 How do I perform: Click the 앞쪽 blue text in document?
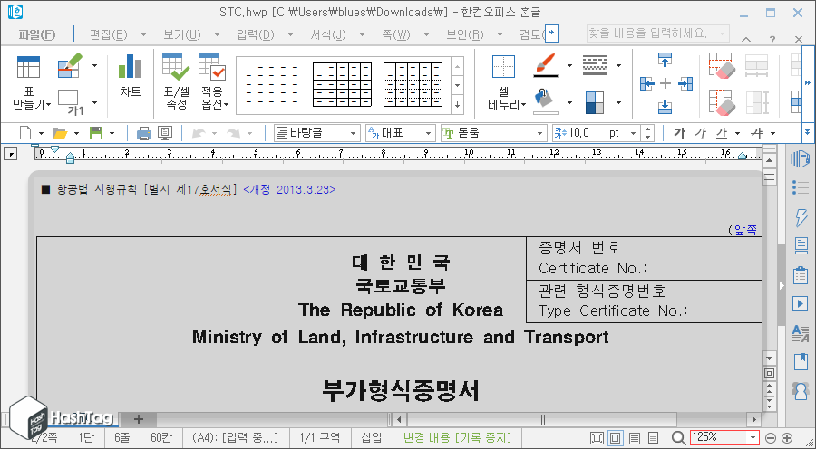coord(745,229)
